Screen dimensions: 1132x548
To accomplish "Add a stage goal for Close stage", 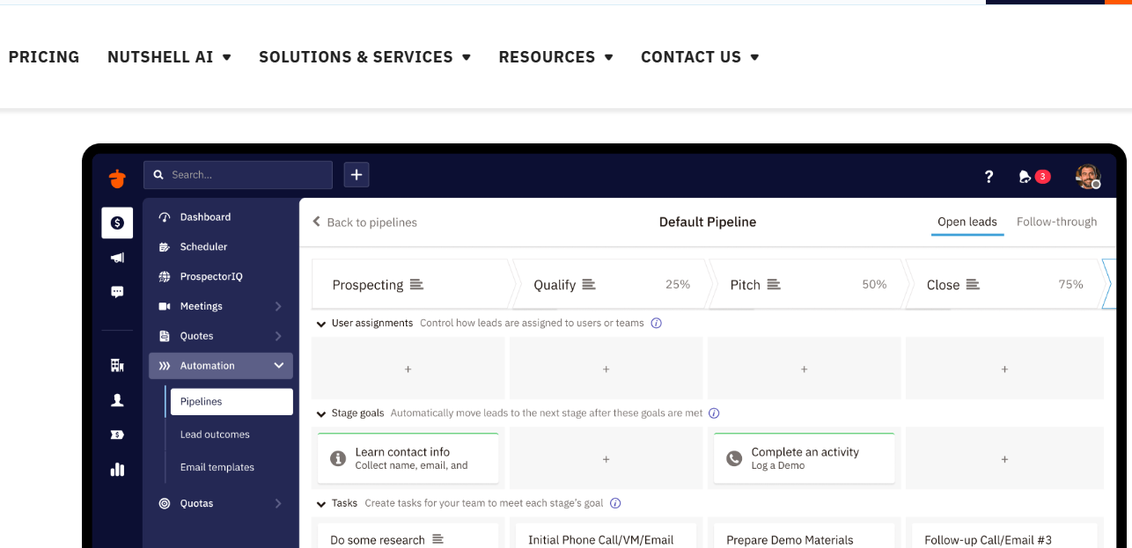I will [x=1004, y=459].
